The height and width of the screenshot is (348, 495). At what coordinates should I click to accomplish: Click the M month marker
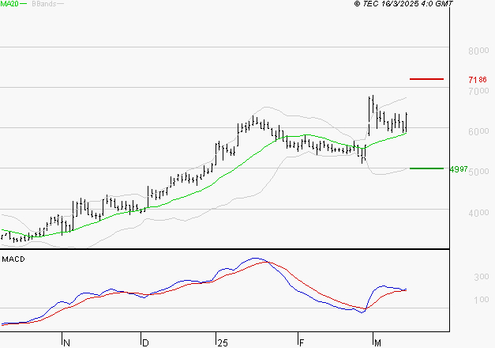(377, 343)
